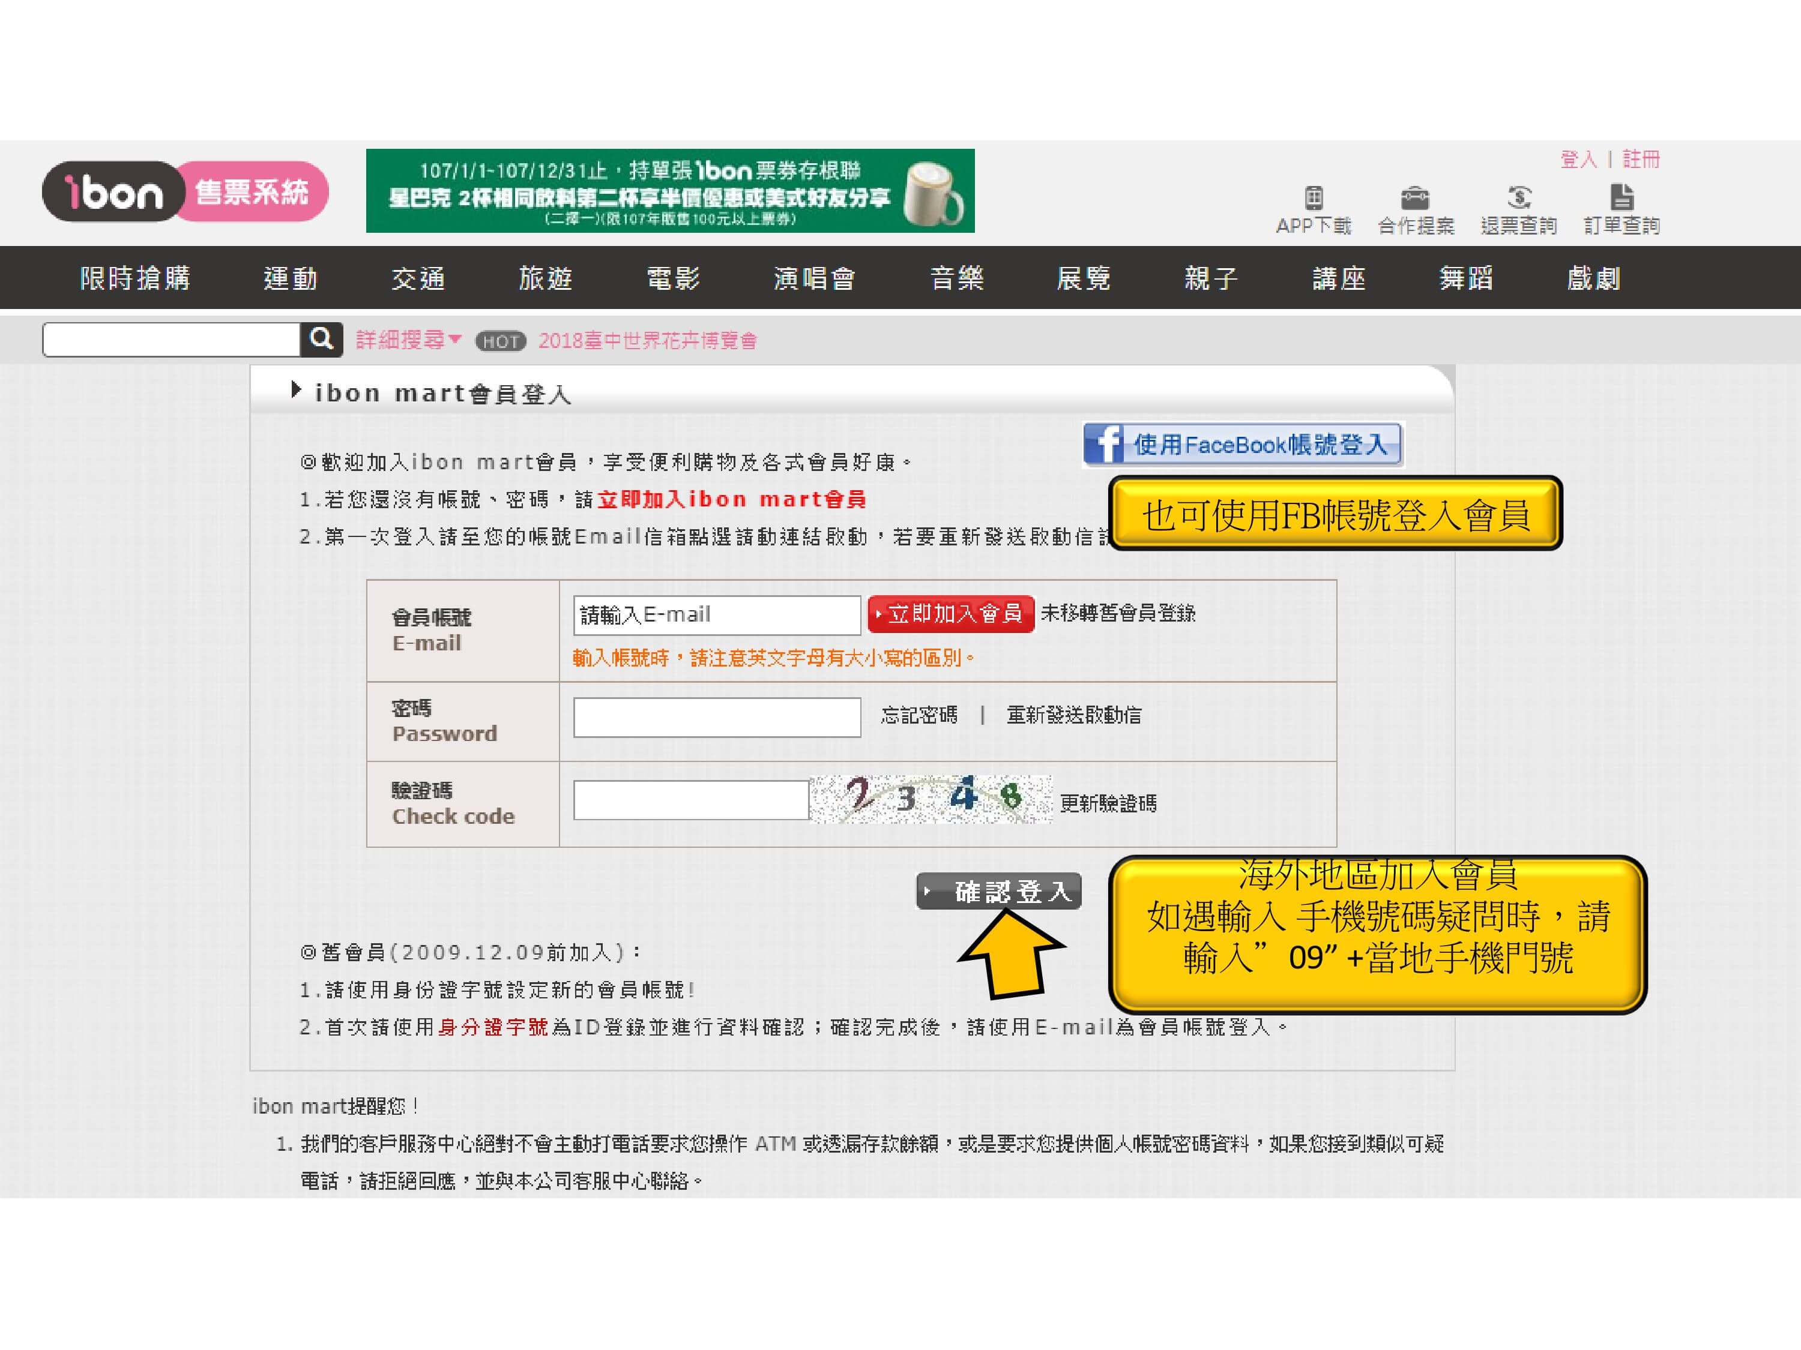
Task: Open the 註冊 link at top
Action: [x=1641, y=160]
